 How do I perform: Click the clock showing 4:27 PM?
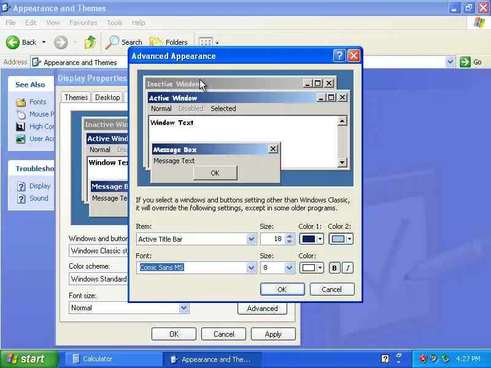click(x=468, y=359)
